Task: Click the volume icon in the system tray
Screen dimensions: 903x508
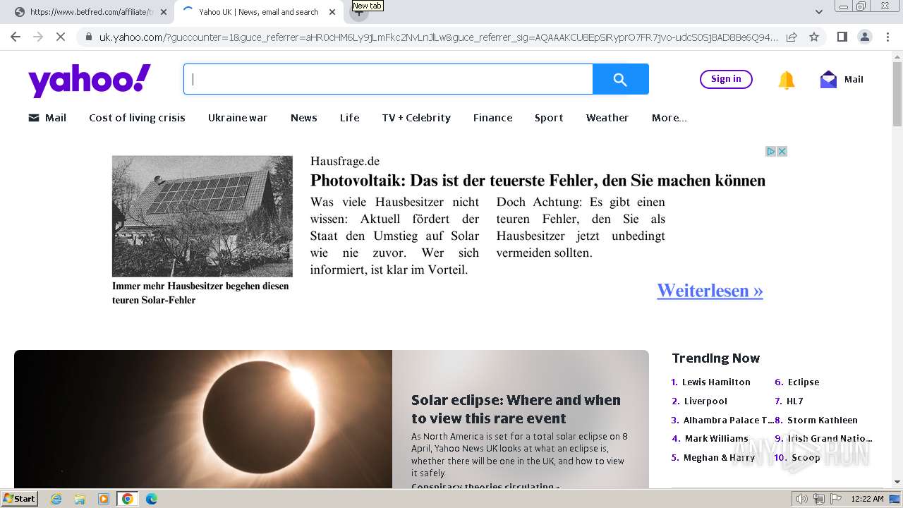Action: tap(801, 499)
